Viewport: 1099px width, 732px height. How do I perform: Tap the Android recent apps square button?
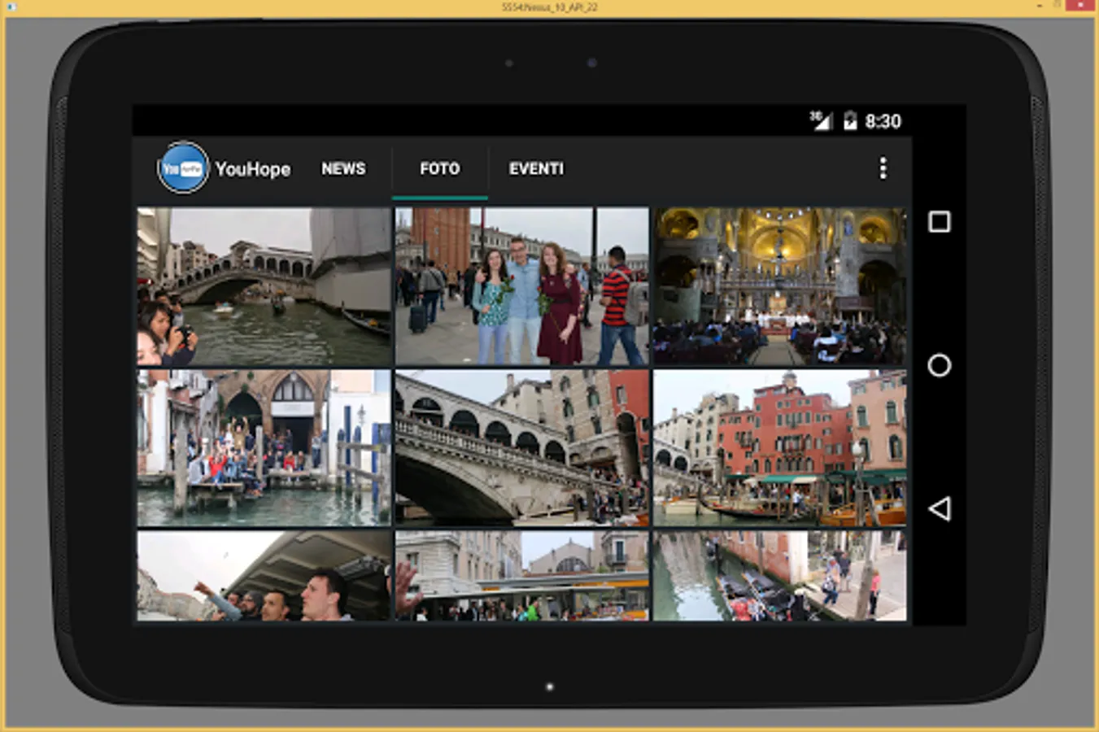[940, 222]
